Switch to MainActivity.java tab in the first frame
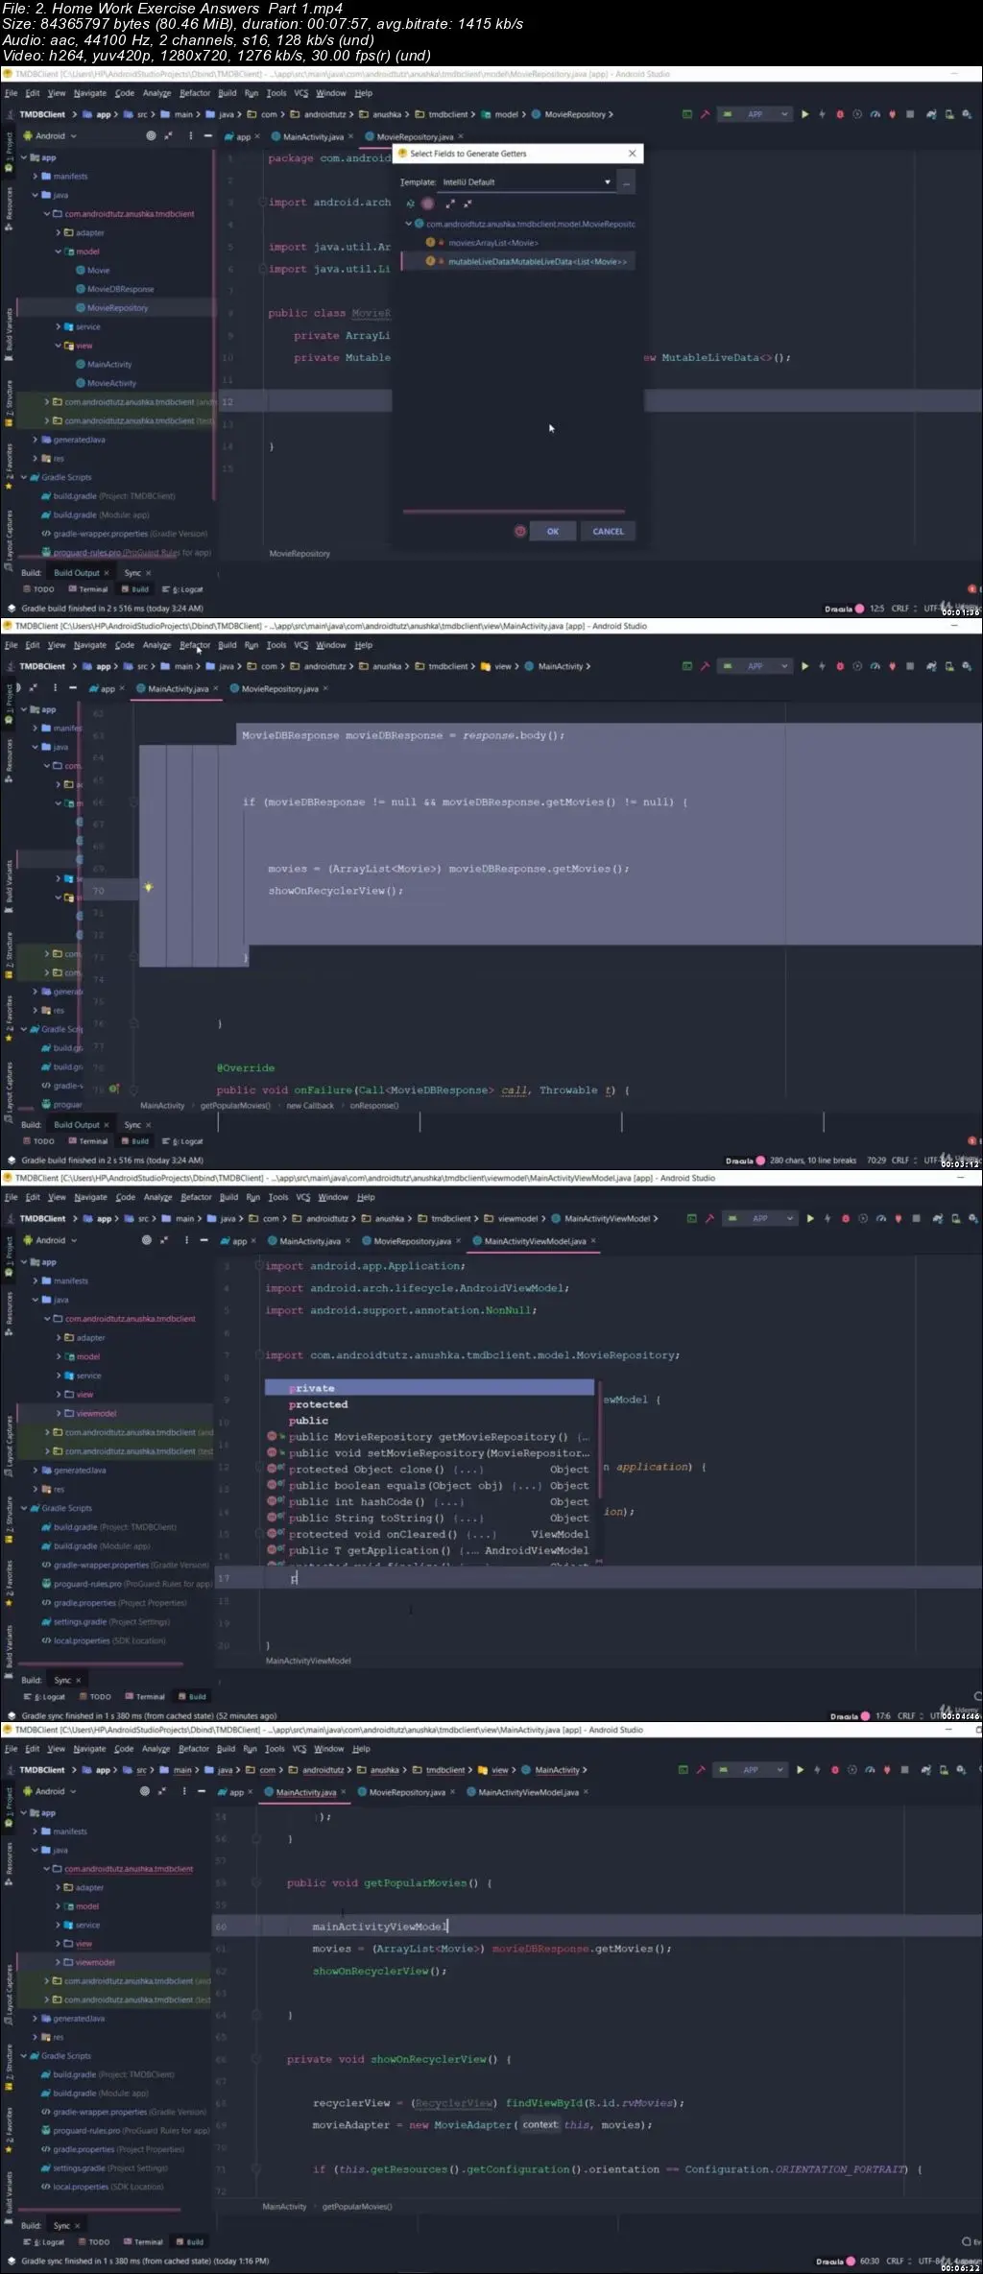Viewport: 983px width, 2274px height. click(x=313, y=137)
